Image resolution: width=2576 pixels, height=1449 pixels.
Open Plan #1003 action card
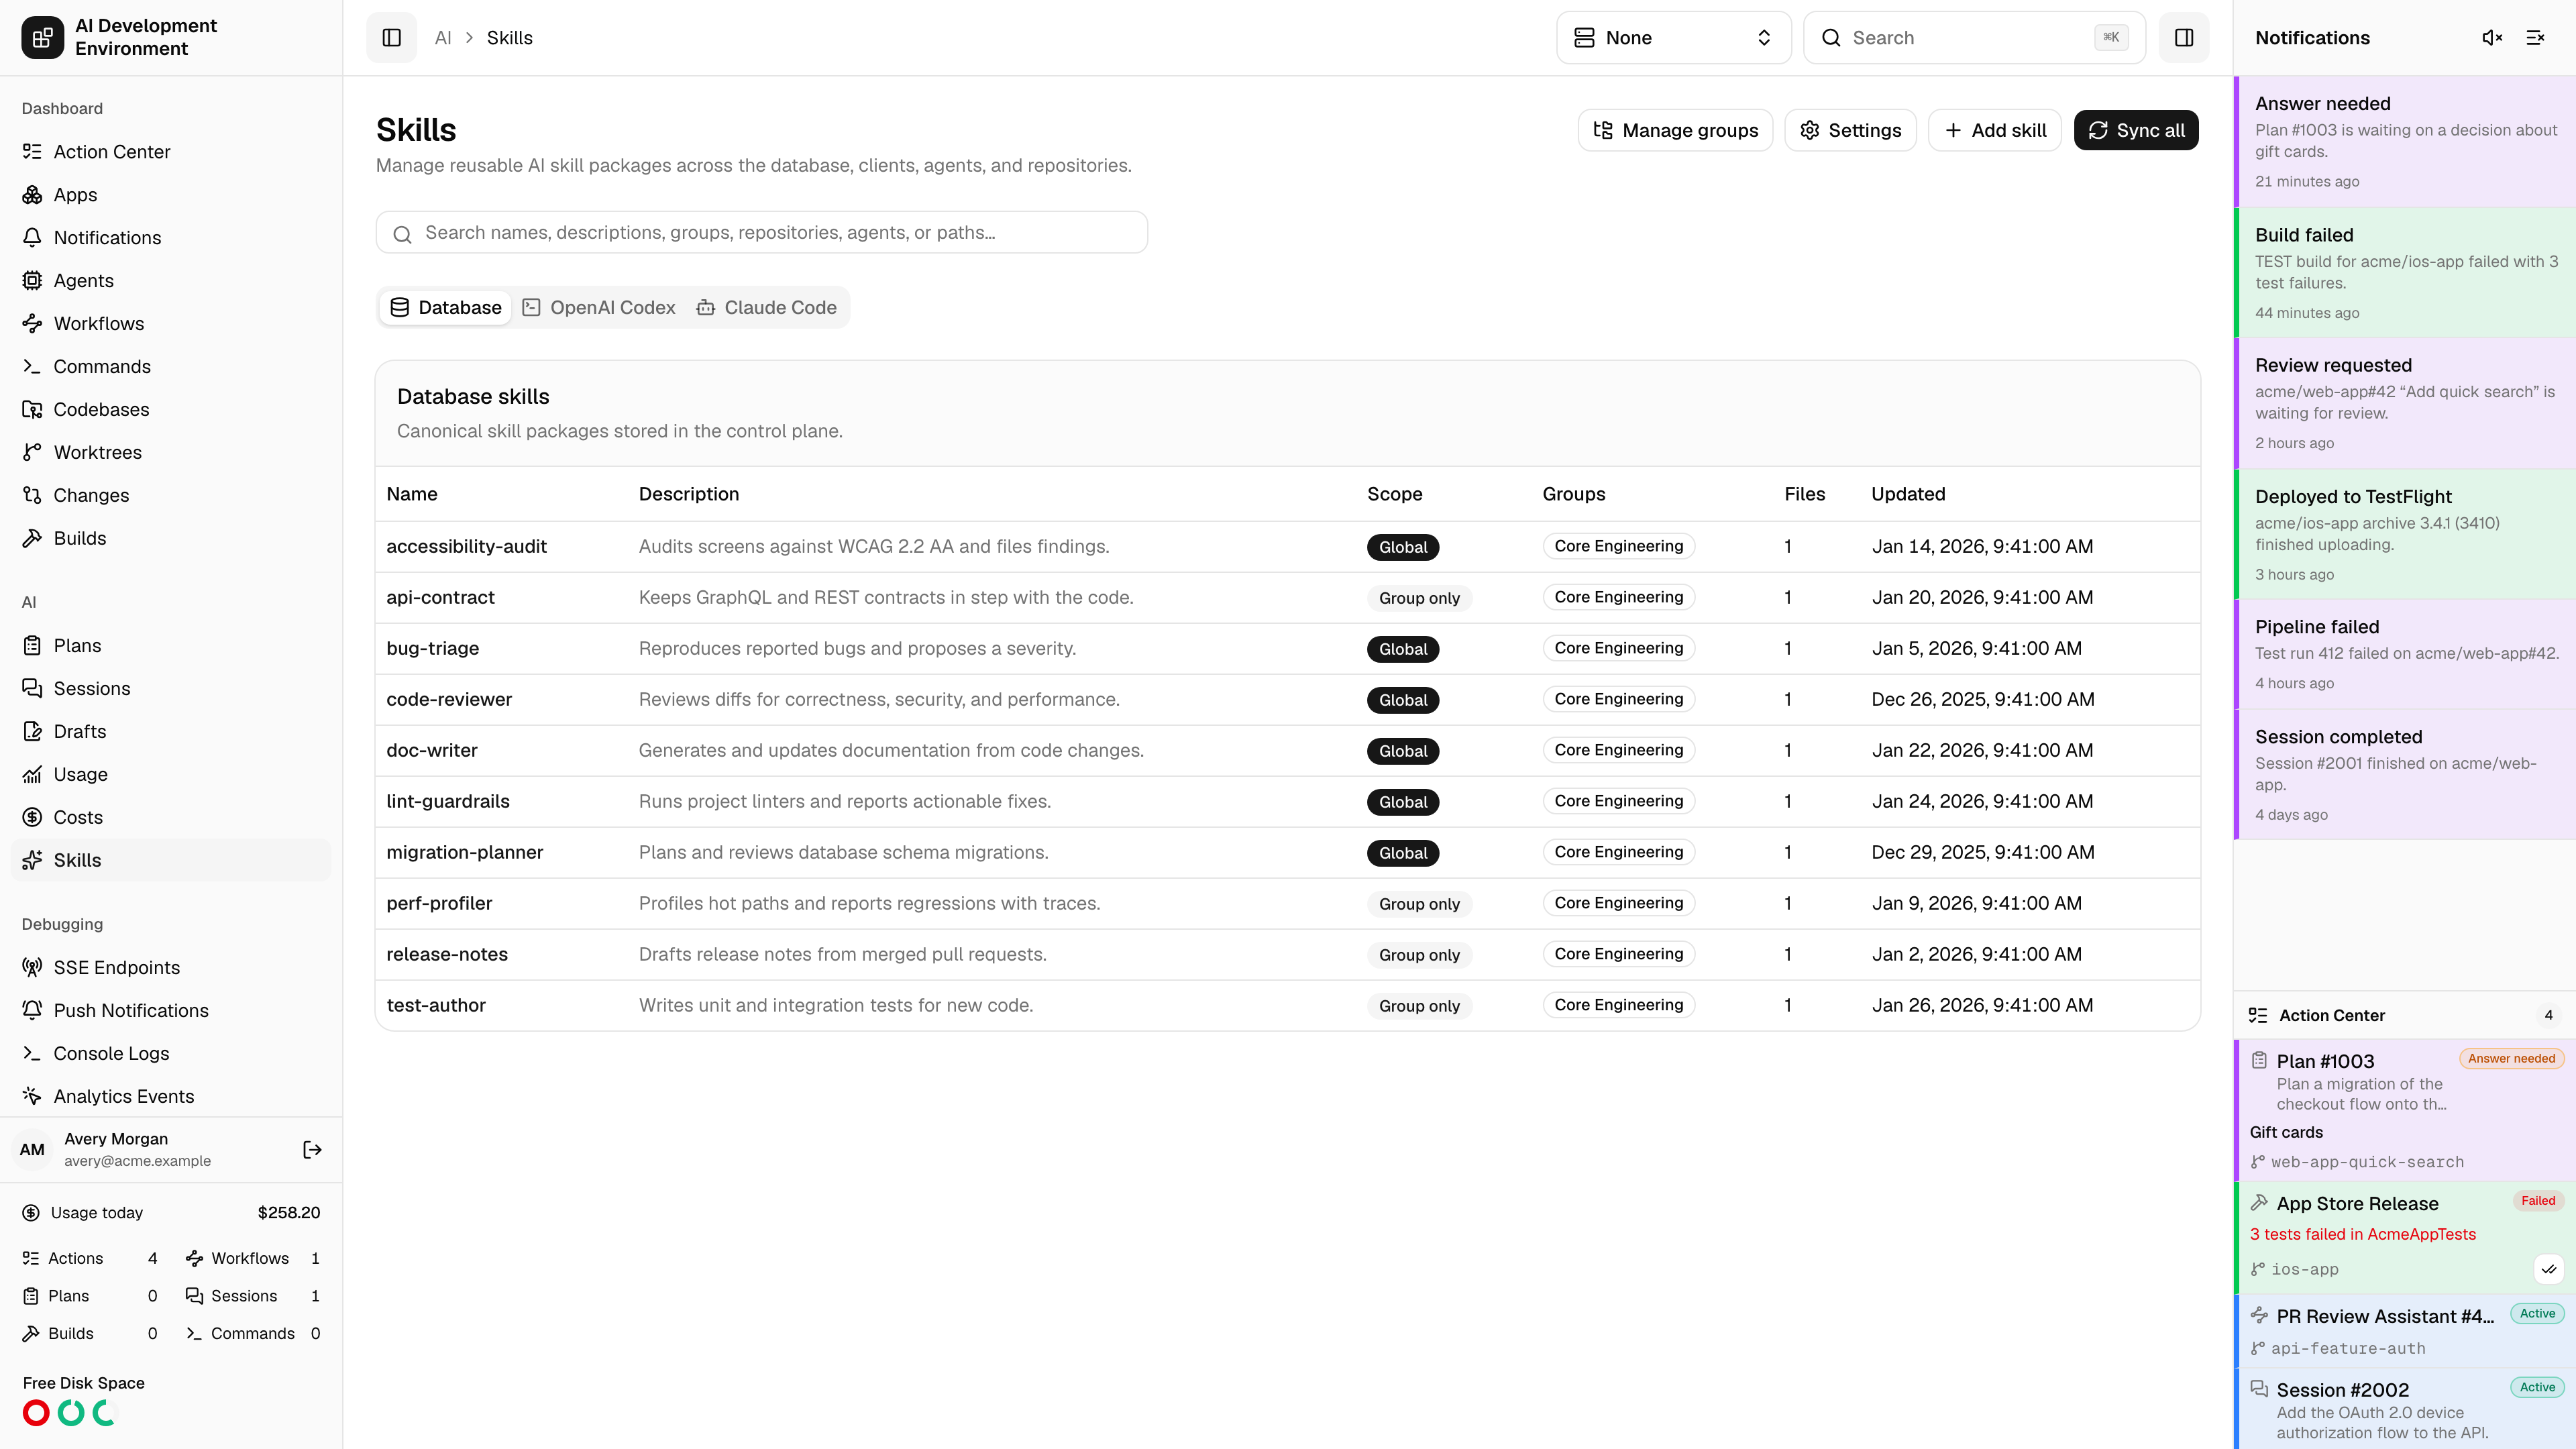(2405, 1110)
